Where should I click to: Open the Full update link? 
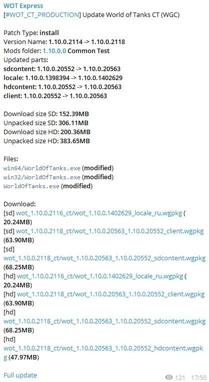pos(20,375)
